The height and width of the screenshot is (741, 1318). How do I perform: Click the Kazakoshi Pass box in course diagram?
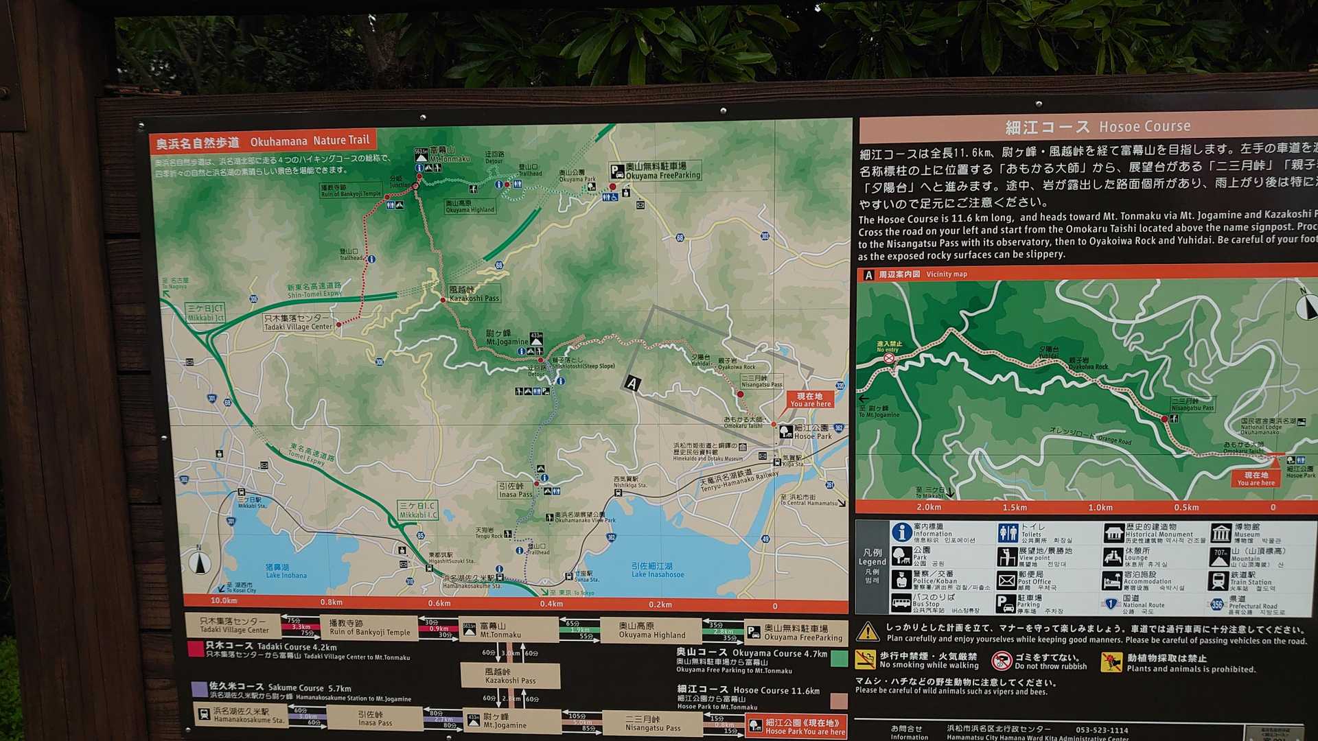tap(510, 676)
